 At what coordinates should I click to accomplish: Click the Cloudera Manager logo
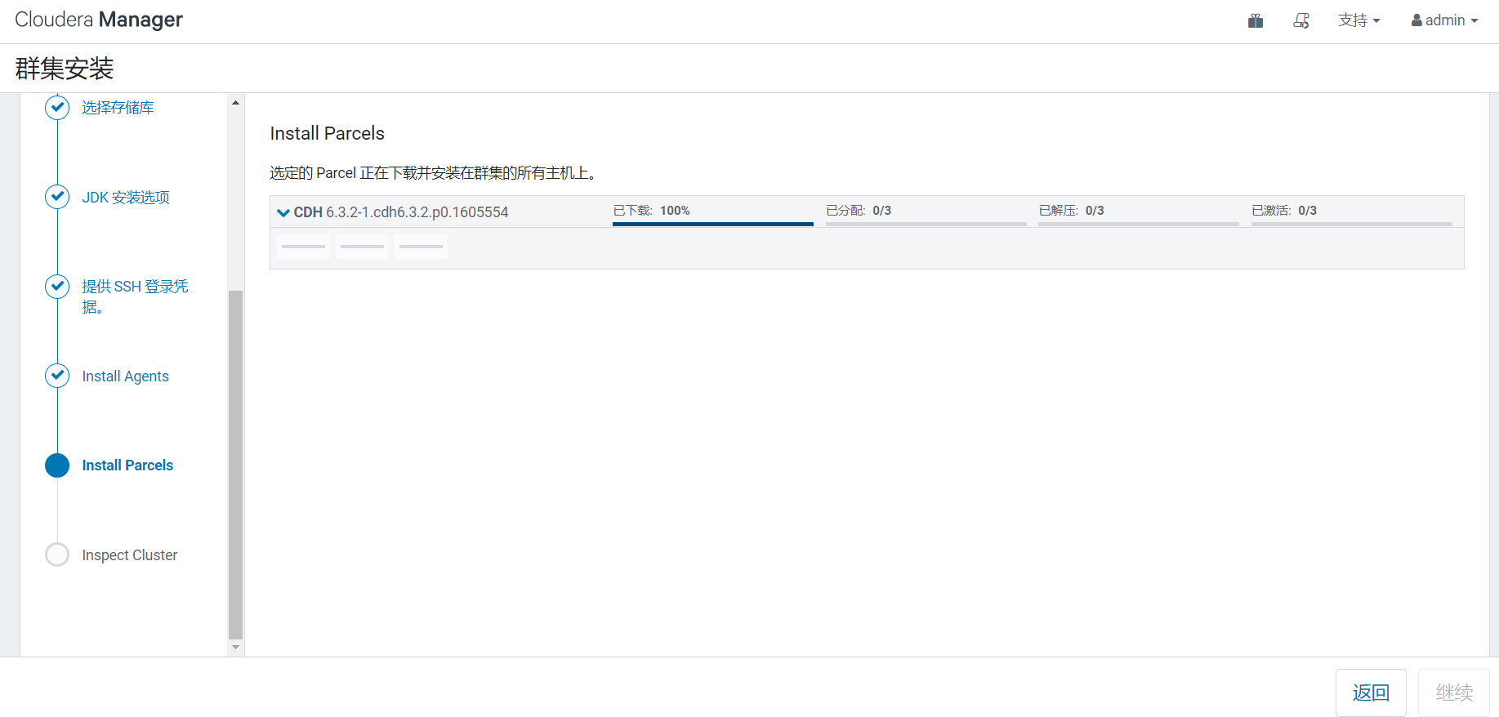pyautogui.click(x=99, y=20)
